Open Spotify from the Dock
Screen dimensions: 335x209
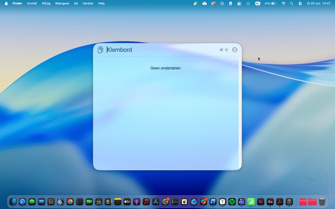tap(232, 201)
